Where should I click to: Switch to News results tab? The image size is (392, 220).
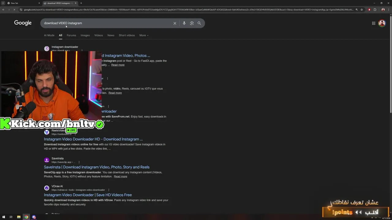coord(111,35)
